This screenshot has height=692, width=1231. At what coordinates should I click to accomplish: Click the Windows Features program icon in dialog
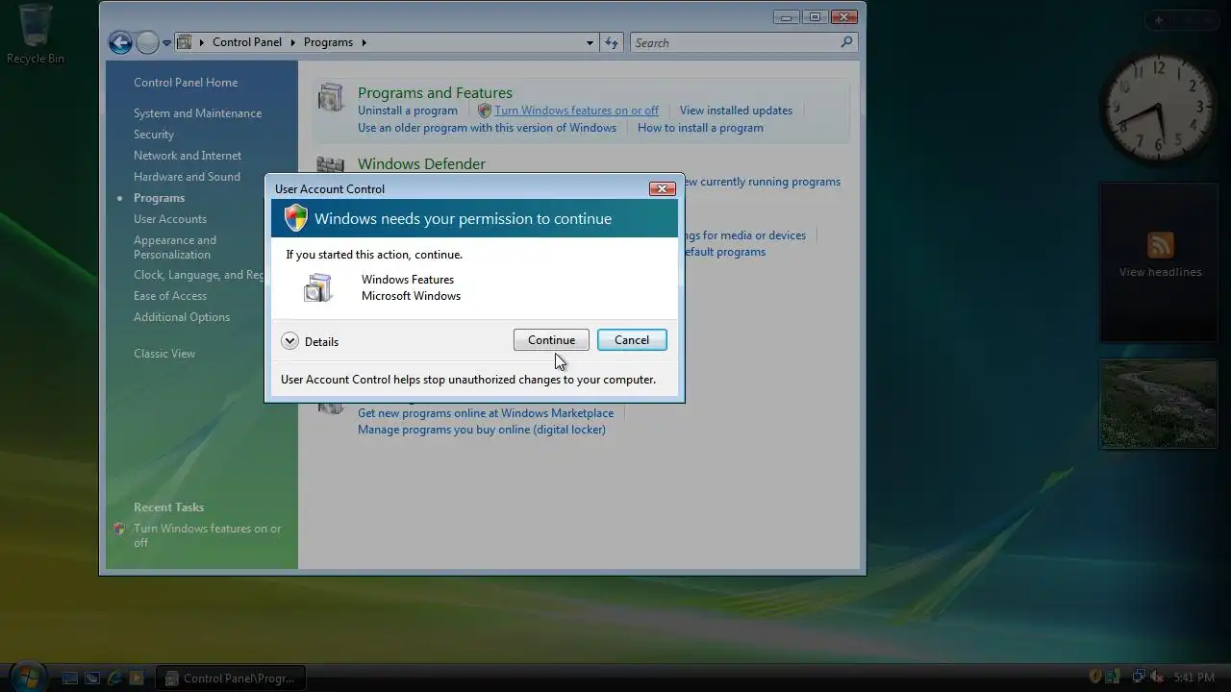pos(317,287)
